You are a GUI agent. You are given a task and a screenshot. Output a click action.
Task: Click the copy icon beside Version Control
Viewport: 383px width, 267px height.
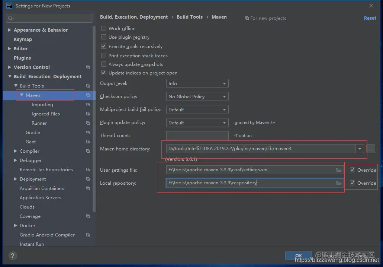point(88,67)
